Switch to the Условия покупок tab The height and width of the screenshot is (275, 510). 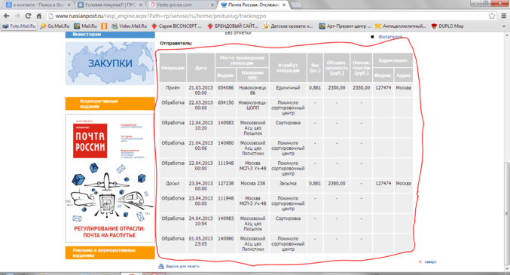click(x=110, y=5)
